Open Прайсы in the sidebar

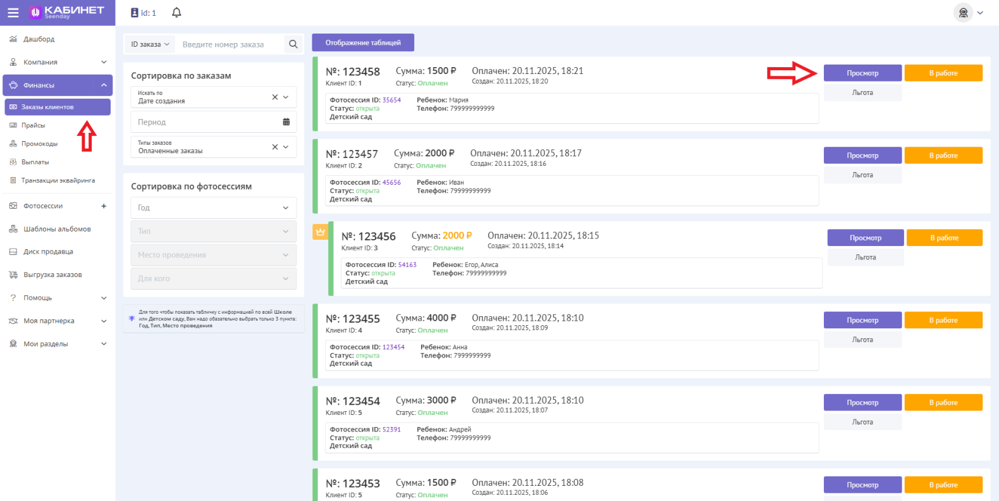pos(33,125)
